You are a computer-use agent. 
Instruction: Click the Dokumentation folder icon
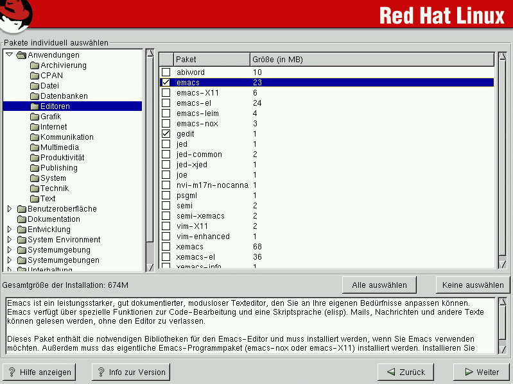pos(22,219)
